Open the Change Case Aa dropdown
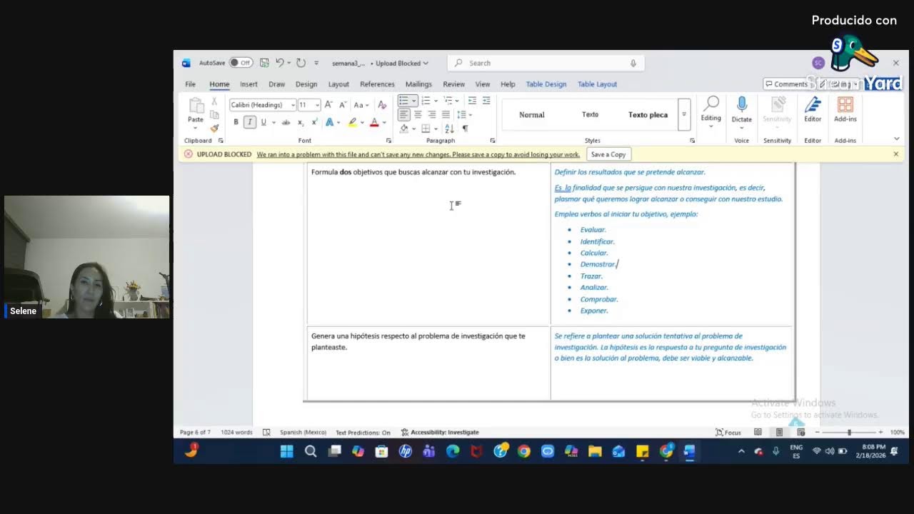 coord(361,105)
